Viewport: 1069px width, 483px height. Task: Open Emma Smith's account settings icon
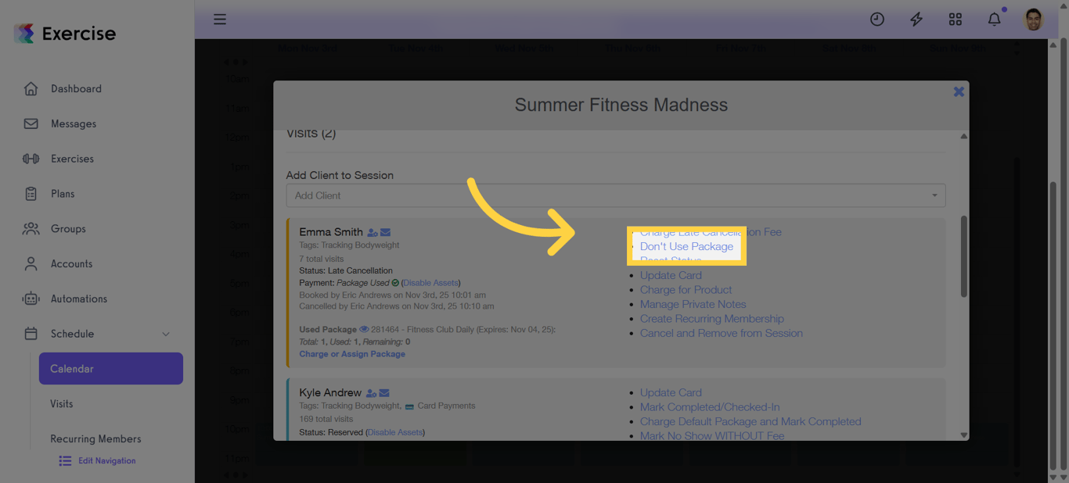373,232
